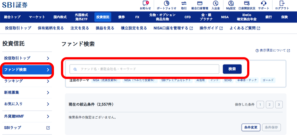Image resolution: width=297 pixels, height=135 pixels.
Task: Open ランキング in the left sidebar
Action: [x=27, y=81]
